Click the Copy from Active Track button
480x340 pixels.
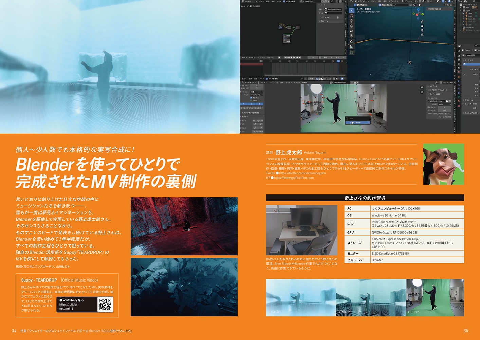252,108
